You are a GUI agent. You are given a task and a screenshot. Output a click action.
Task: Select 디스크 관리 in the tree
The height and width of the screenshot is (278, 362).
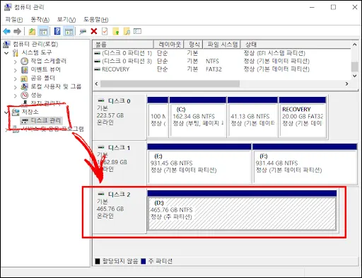coord(46,120)
